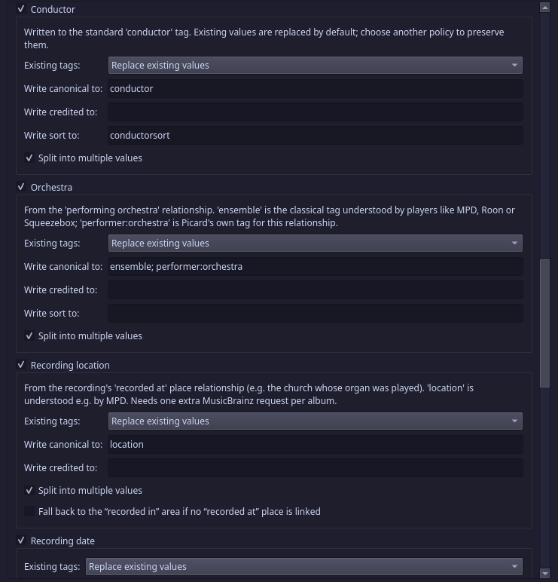Screen dimensions: 558x582
Task: Uncheck Conductor's Split into multiple values
Action: tap(29, 158)
